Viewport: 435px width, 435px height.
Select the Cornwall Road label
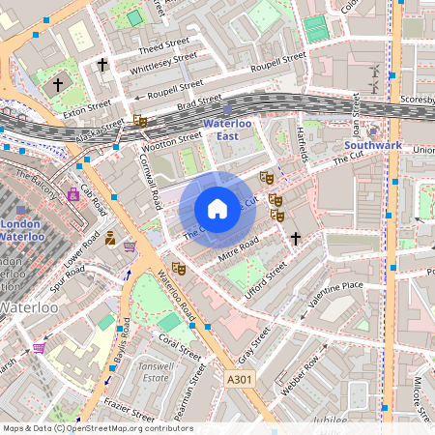(150, 182)
